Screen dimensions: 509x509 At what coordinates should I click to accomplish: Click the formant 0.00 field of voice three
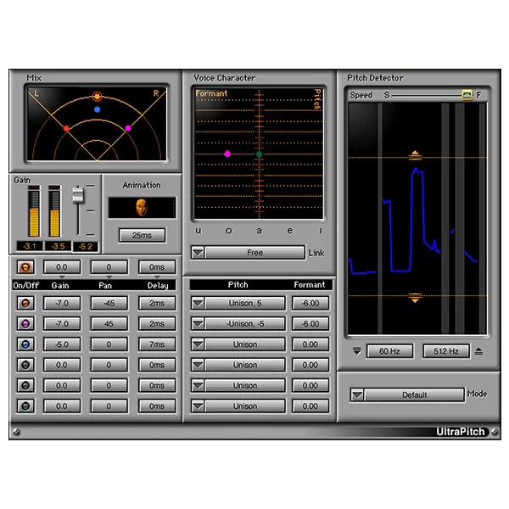310,344
